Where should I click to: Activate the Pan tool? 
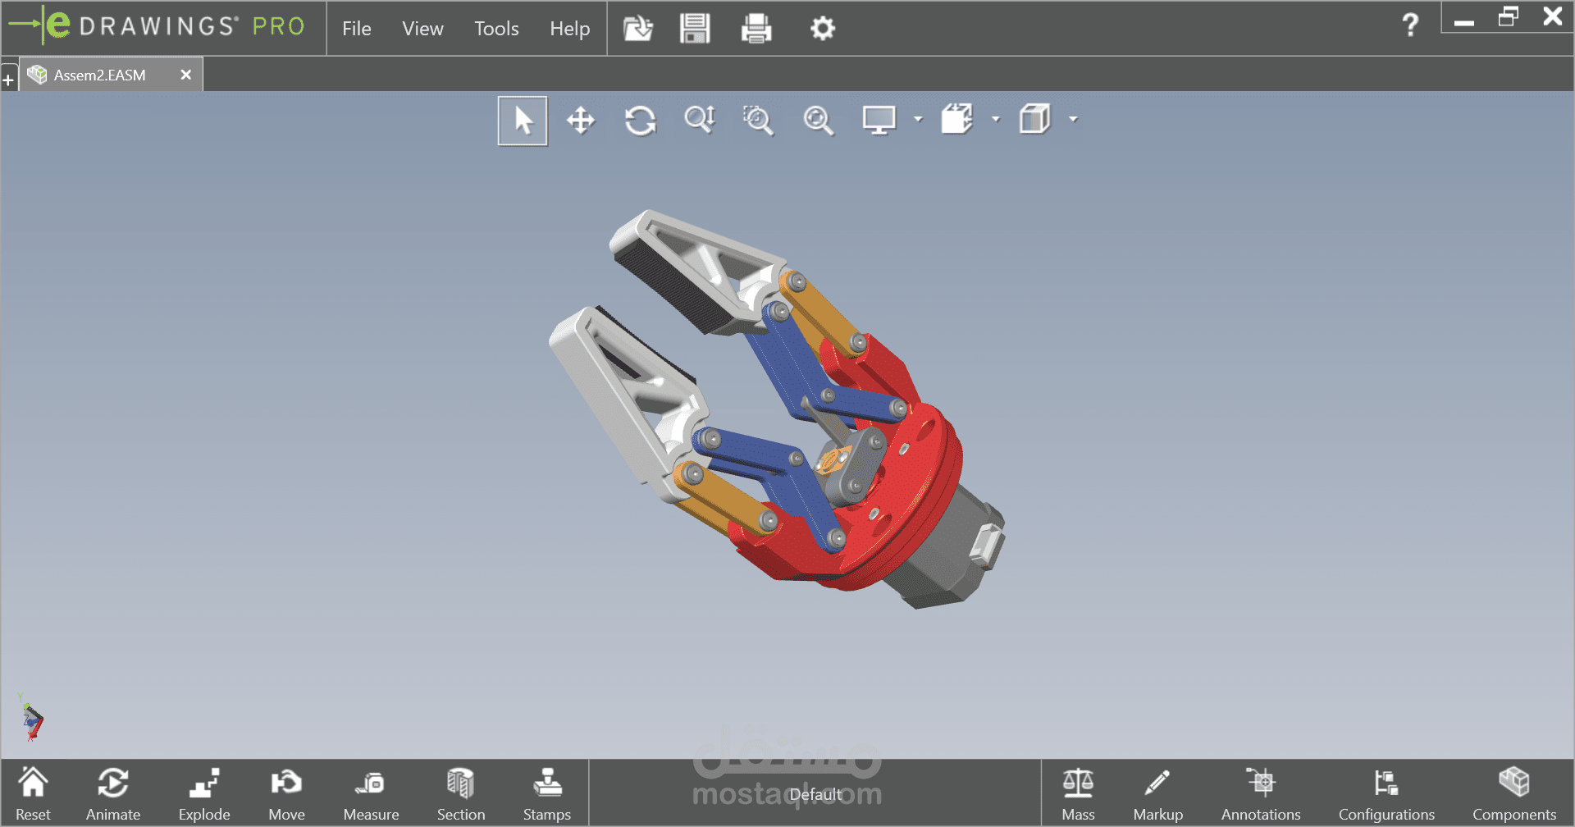(581, 121)
